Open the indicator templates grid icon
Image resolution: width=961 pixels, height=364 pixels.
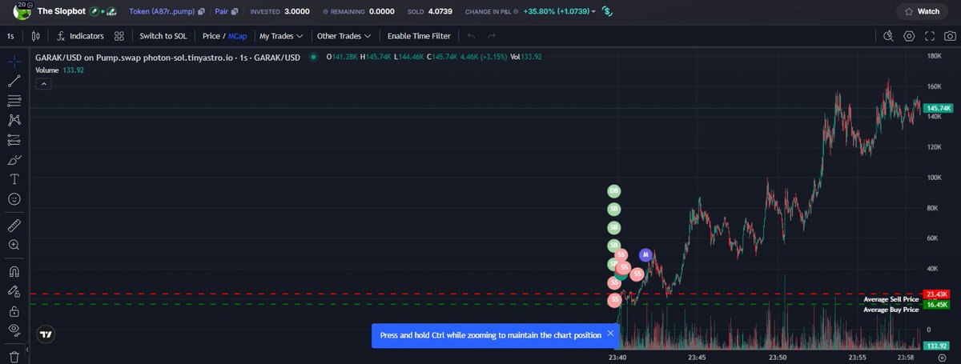coord(119,36)
